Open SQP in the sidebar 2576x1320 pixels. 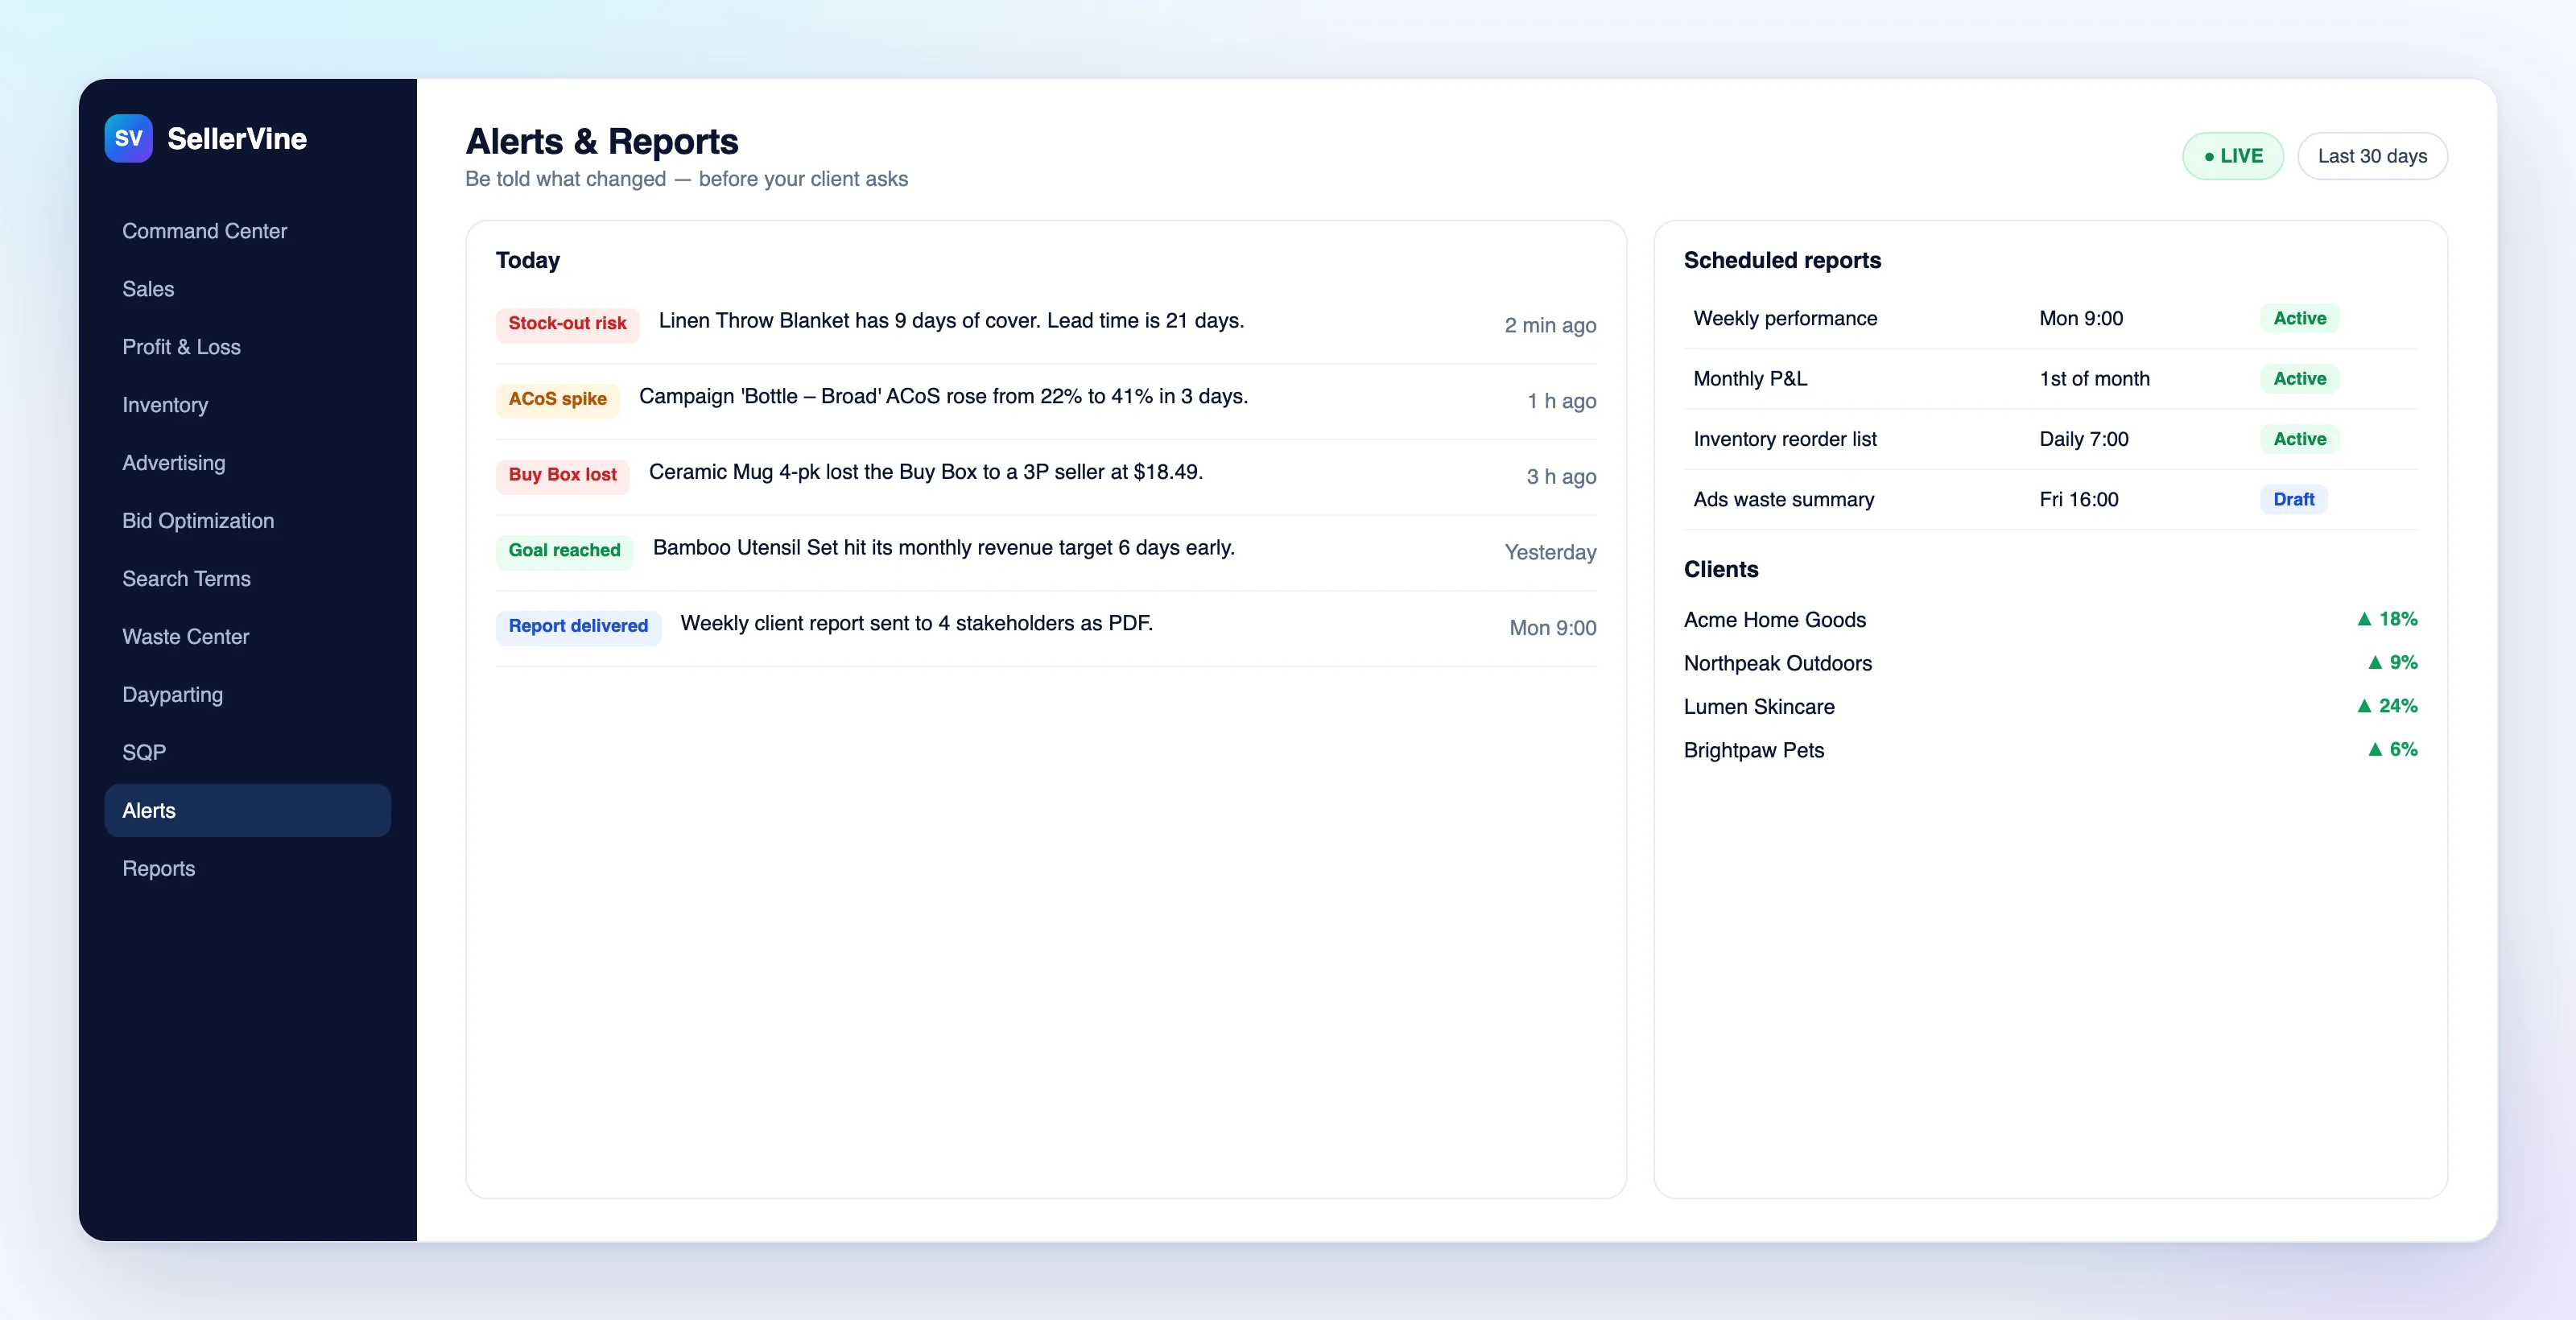pos(247,753)
